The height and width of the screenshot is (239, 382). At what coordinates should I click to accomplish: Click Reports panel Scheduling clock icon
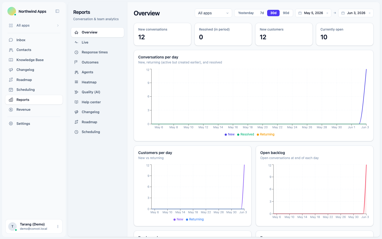76,132
